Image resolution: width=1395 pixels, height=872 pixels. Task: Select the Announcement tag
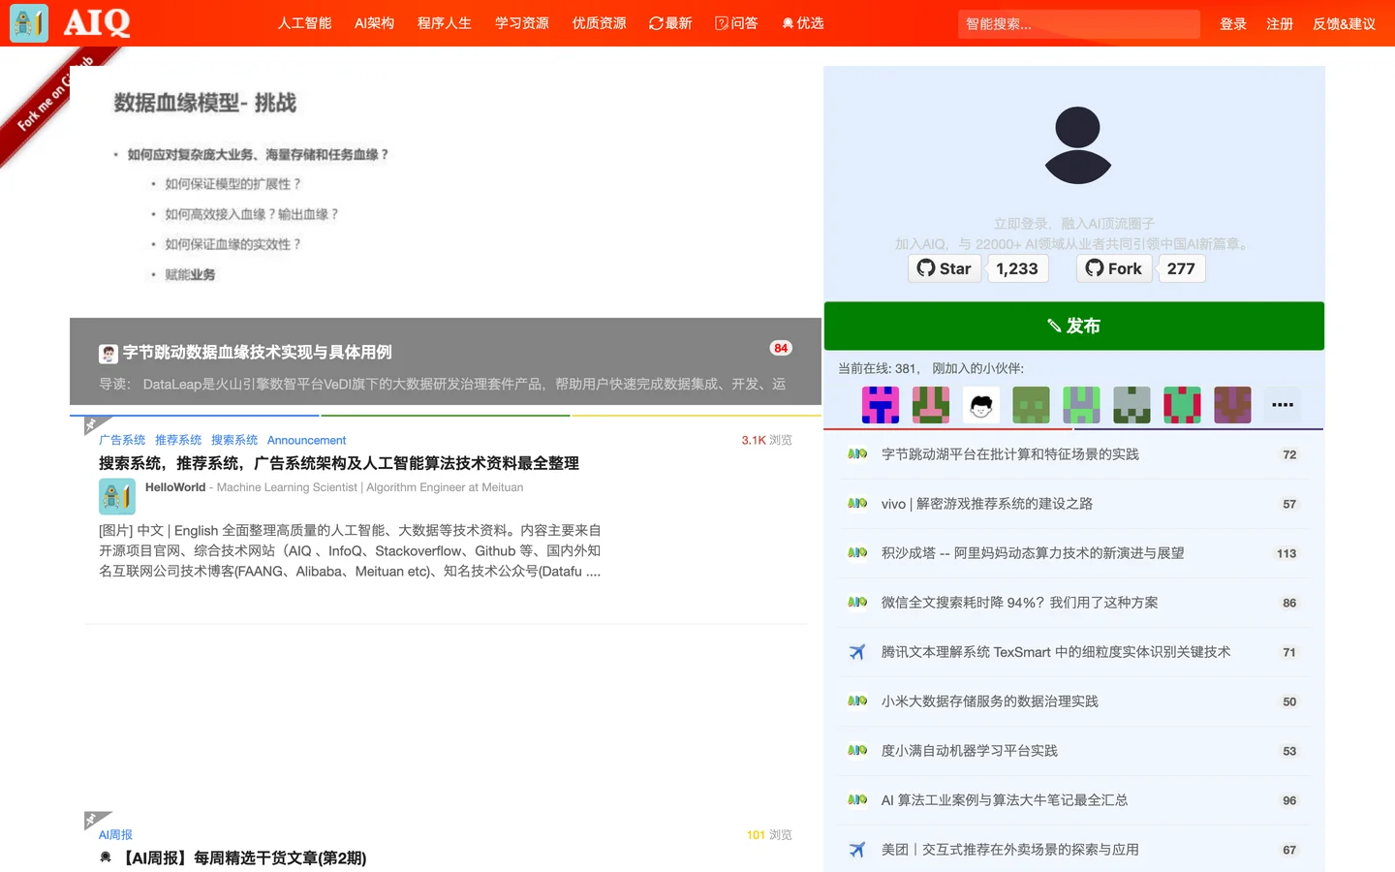point(306,440)
